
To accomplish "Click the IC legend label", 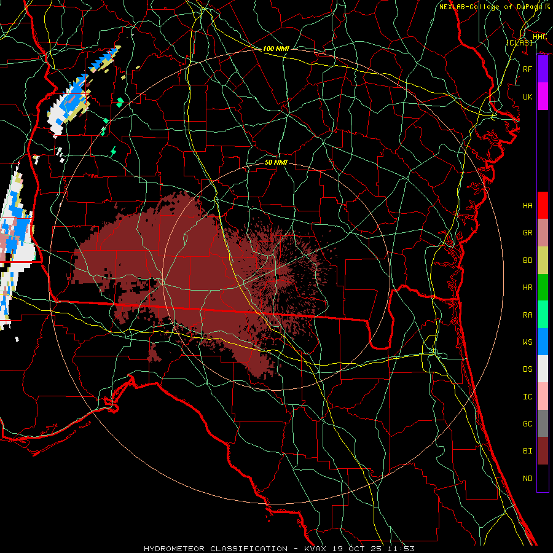I will pyautogui.click(x=527, y=397).
